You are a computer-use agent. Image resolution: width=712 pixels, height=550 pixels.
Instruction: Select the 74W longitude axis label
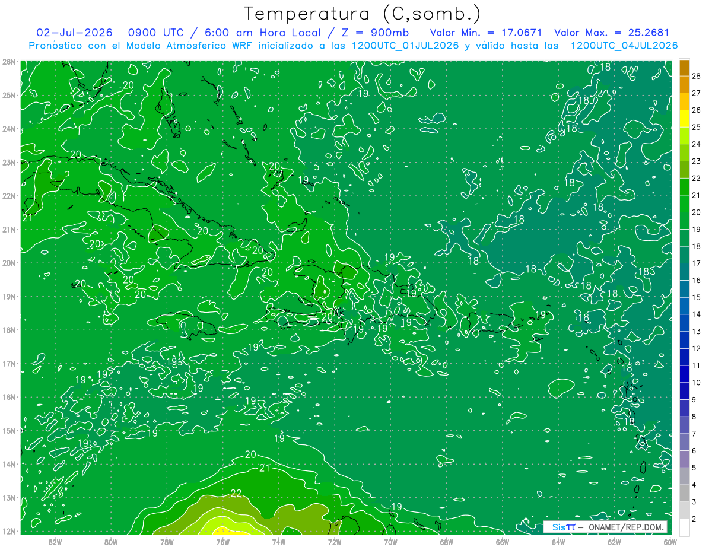pyautogui.click(x=279, y=542)
